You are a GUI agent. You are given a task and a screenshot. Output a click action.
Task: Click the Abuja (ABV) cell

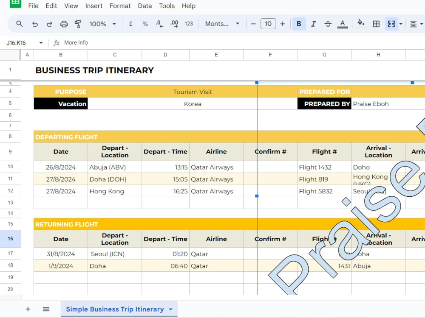pos(115,167)
